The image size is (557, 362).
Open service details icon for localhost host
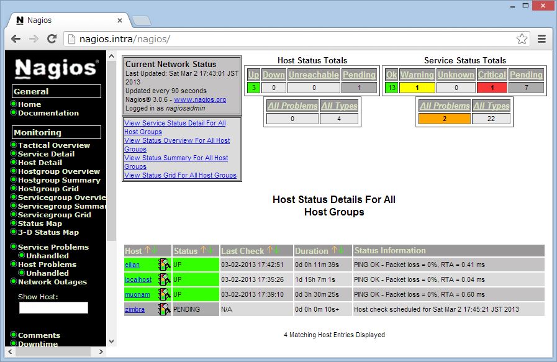click(164, 279)
